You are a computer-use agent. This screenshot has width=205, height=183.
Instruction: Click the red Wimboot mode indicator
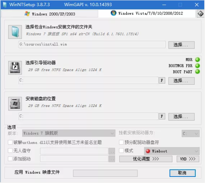(x=148, y=151)
